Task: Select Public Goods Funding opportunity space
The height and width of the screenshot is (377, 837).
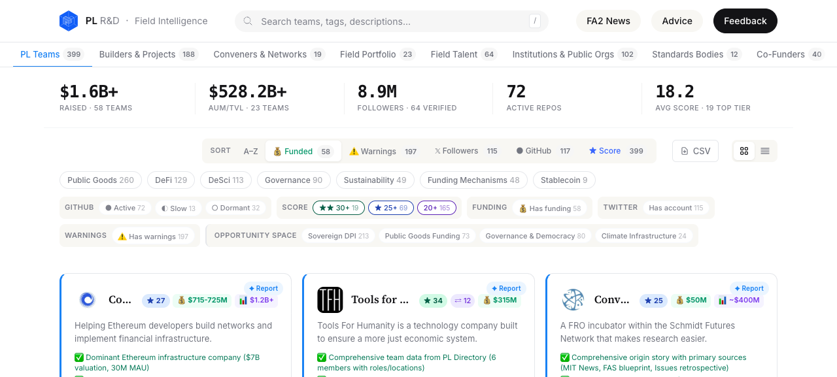Action: [x=427, y=236]
